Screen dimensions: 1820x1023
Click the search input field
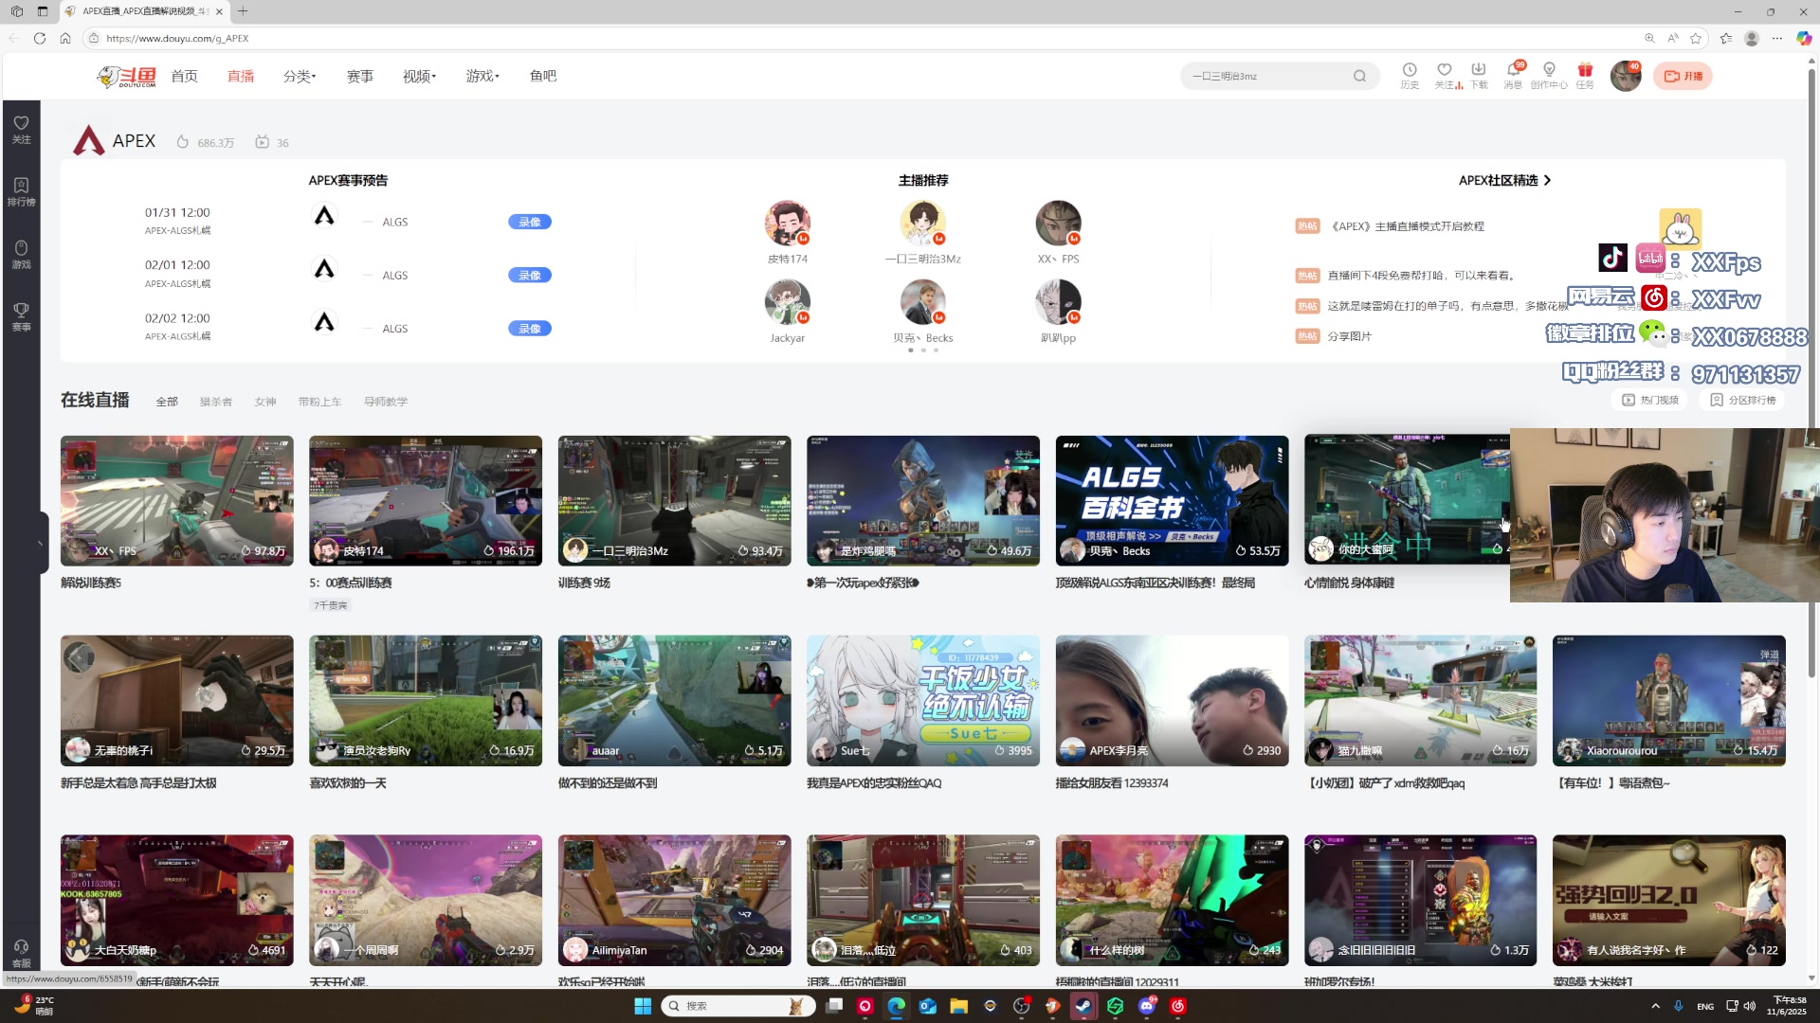coord(1267,76)
